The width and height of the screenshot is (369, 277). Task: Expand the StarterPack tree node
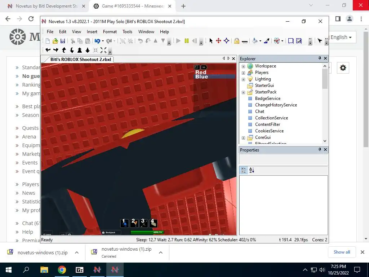tap(243, 92)
